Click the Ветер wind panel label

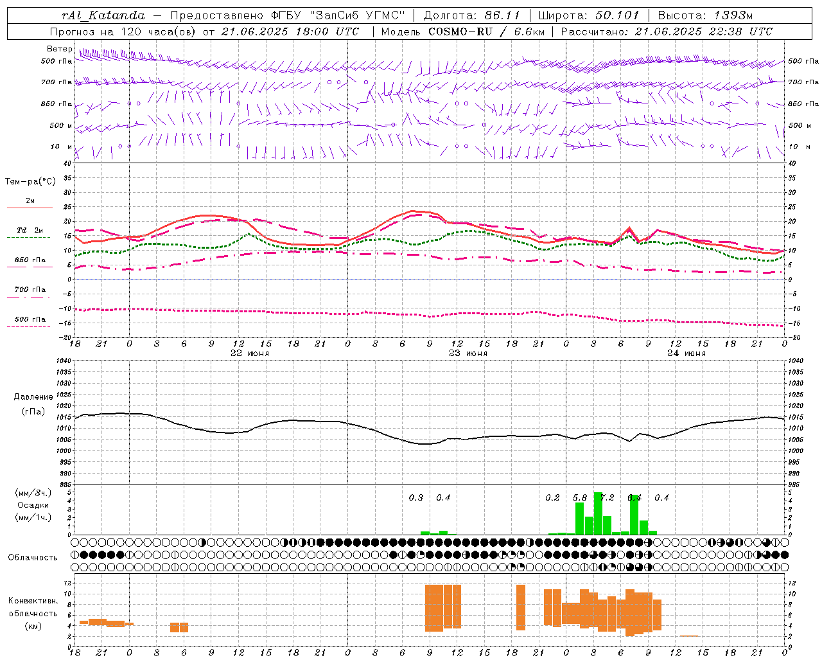tap(60, 49)
